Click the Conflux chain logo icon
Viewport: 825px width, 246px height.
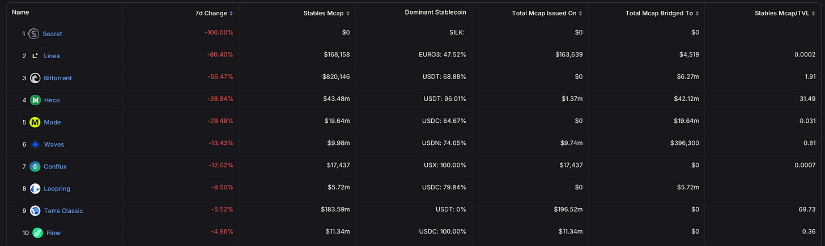coord(35,166)
